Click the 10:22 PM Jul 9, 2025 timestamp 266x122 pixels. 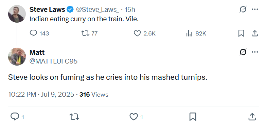[41, 94]
